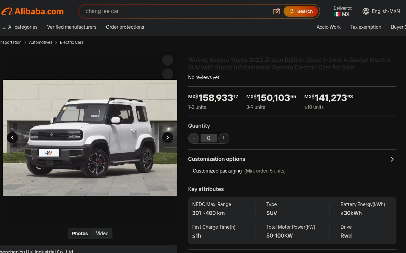406x253 pixels.
Task: Click the round icon below the favorites heart
Action: pyautogui.click(x=168, y=74)
